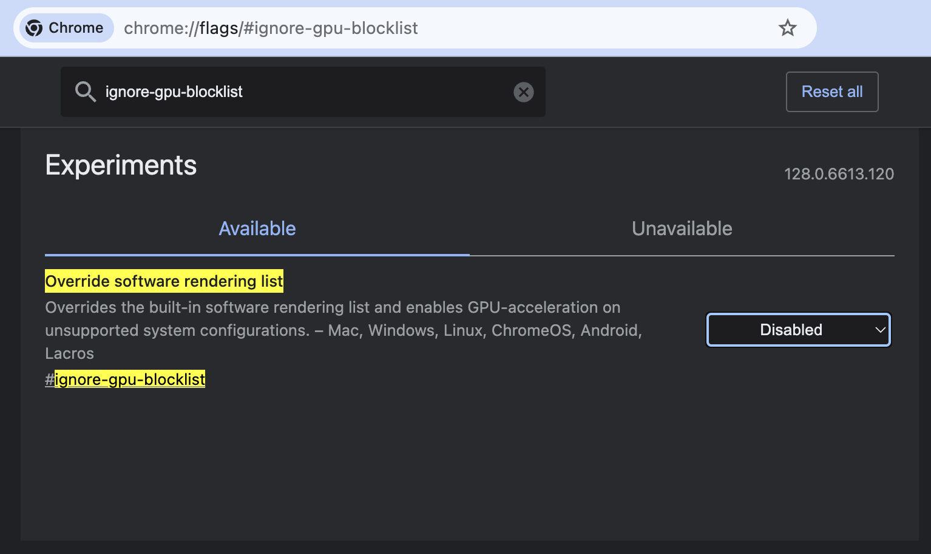Click the blue underline indicator under Available
931x554 pixels.
(257, 255)
